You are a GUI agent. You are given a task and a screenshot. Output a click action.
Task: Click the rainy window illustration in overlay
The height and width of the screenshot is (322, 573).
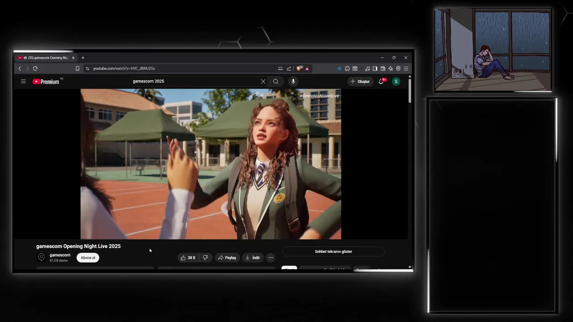click(493, 50)
